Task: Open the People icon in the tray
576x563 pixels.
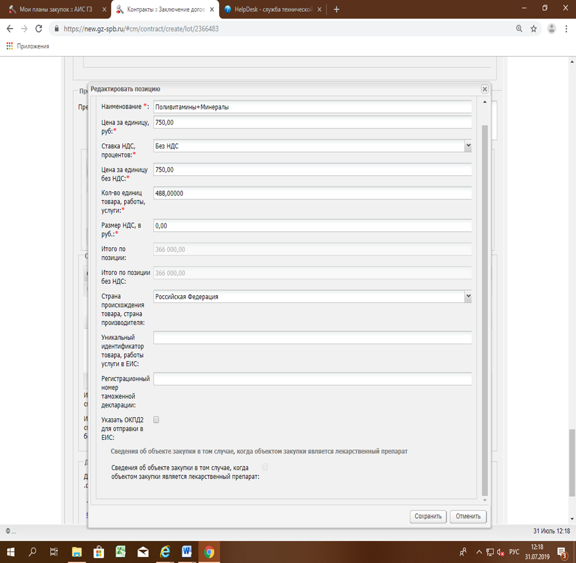Action: (x=463, y=552)
